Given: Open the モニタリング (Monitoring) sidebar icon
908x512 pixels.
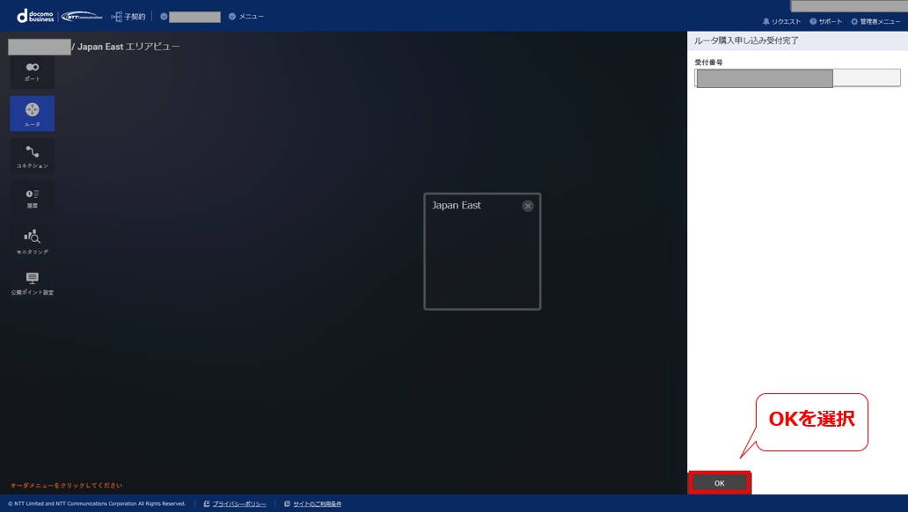Looking at the screenshot, I should click(x=33, y=242).
